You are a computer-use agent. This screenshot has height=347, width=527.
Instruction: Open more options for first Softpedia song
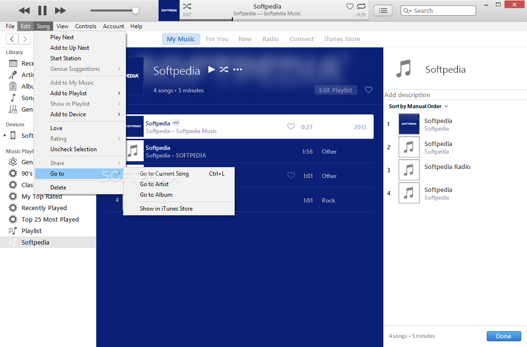pyautogui.click(x=176, y=123)
